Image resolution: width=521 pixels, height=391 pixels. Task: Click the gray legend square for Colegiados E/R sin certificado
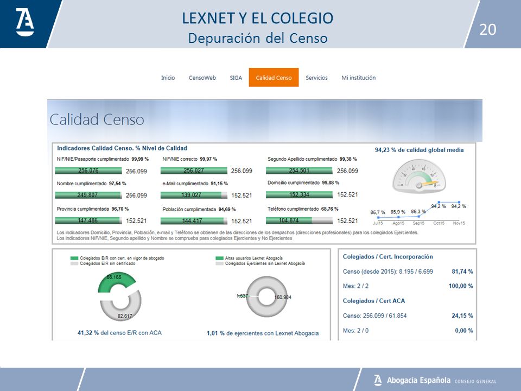coord(74,263)
